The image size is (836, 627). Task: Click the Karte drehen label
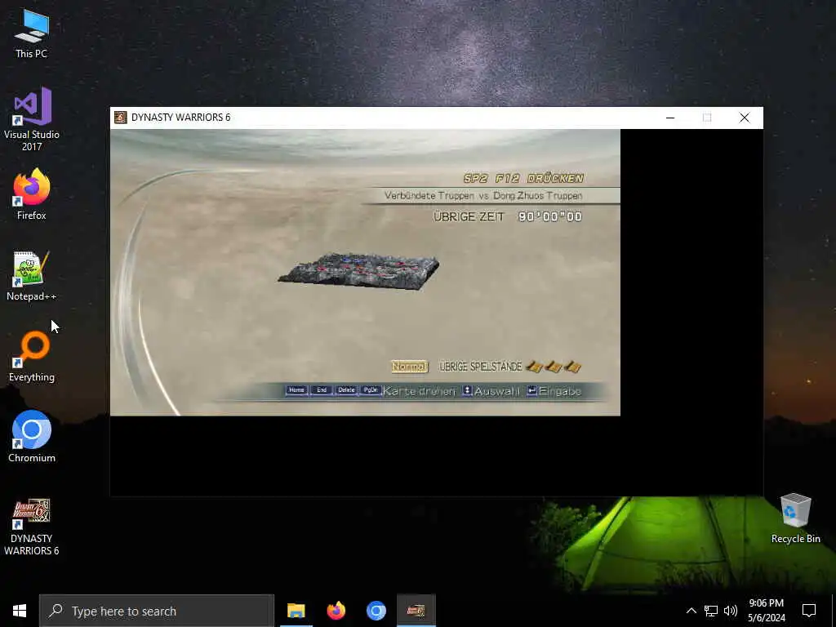[419, 391]
